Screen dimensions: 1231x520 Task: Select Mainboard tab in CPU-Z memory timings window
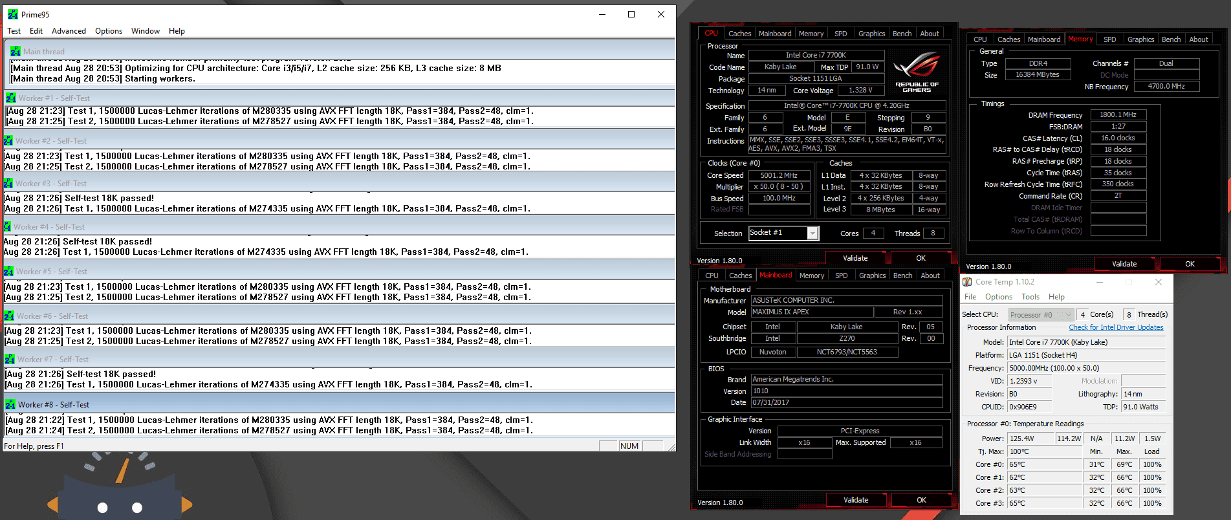coord(1044,39)
